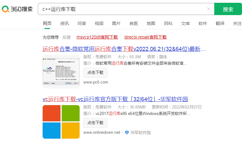This screenshot has height=143, width=242.
Task: Switch to the 视频 tab
Action: pyautogui.click(x=99, y=23)
